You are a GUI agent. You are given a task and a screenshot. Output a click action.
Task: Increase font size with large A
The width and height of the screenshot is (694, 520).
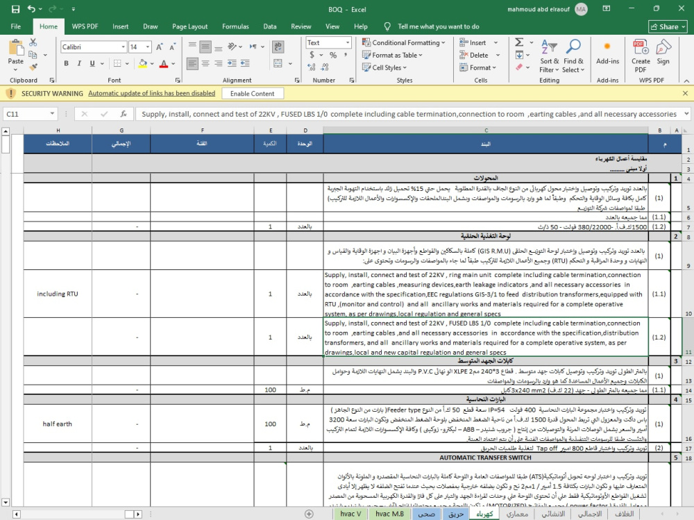[160, 47]
